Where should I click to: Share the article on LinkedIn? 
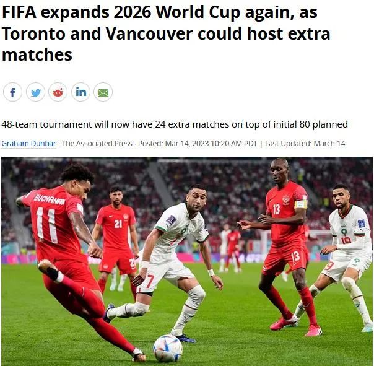click(80, 92)
